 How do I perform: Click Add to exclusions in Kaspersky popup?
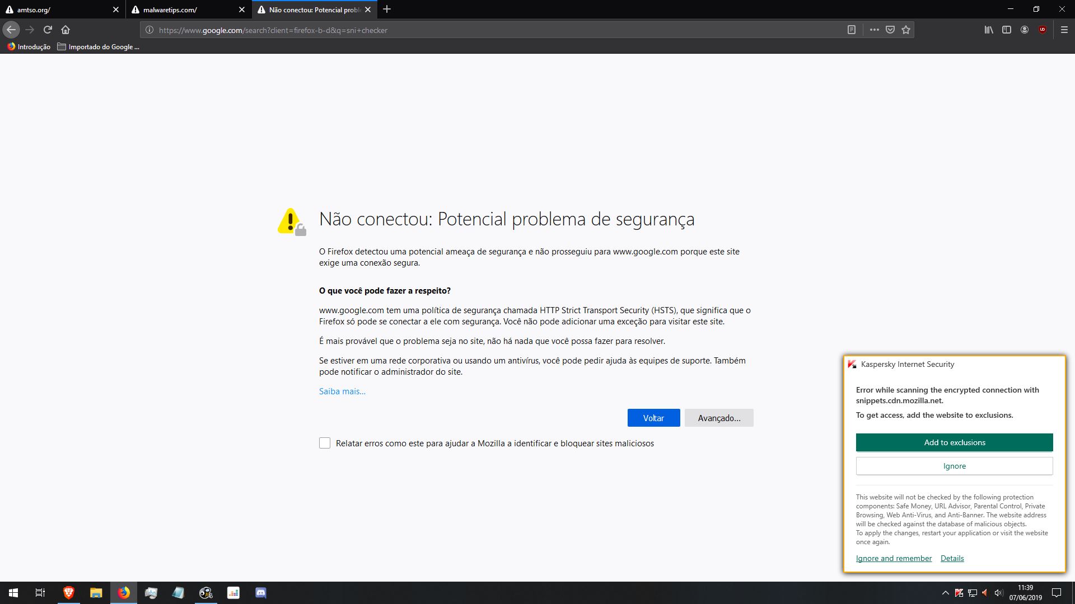pyautogui.click(x=954, y=442)
